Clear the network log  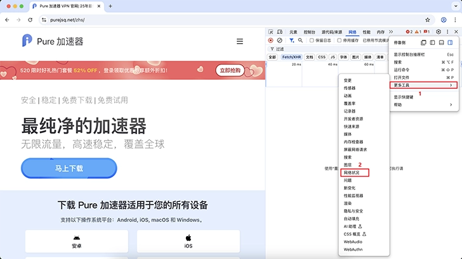pyautogui.click(x=280, y=41)
